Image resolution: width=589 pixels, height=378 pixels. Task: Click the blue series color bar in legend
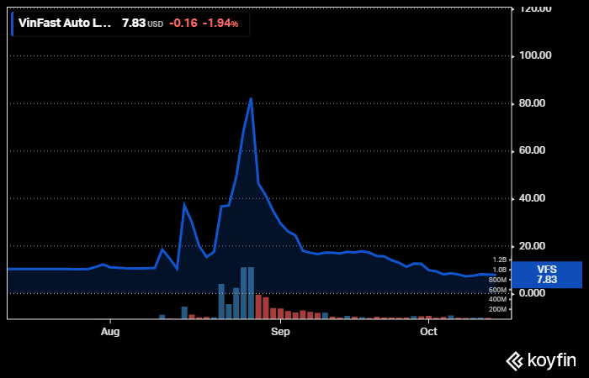(13, 23)
